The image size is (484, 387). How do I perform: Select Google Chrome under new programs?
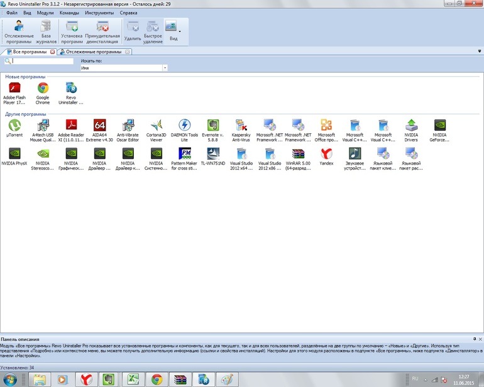coord(43,93)
